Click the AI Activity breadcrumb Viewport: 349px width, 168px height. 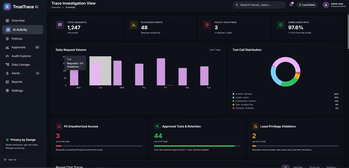tap(70, 7)
